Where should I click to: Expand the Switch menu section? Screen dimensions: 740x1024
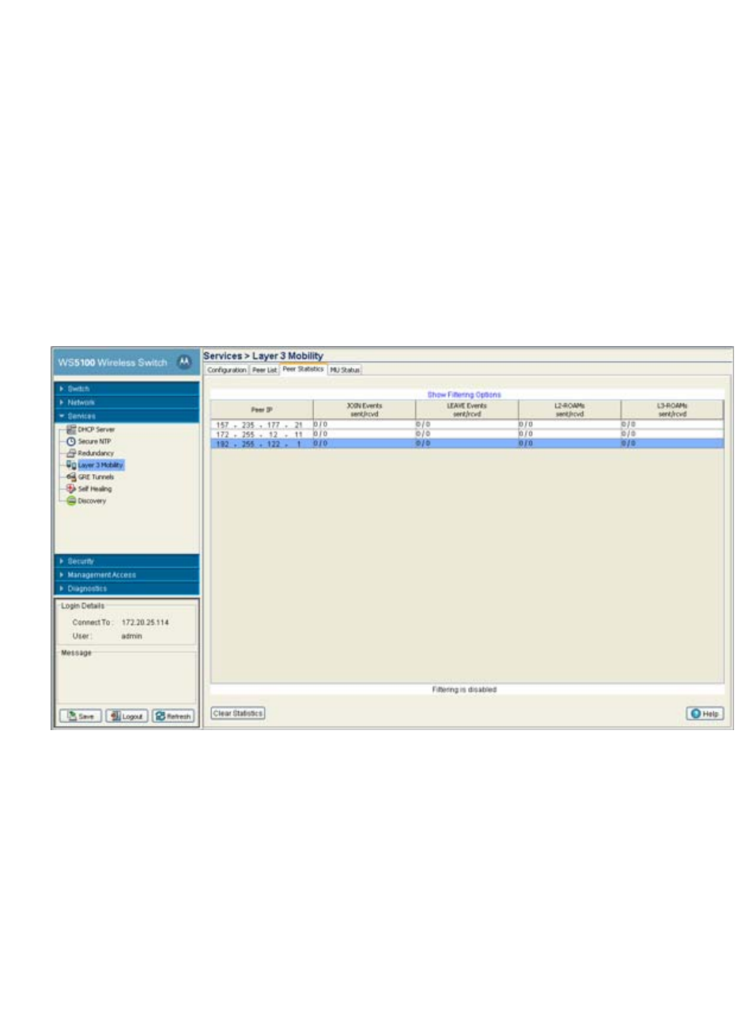pyautogui.click(x=126, y=389)
